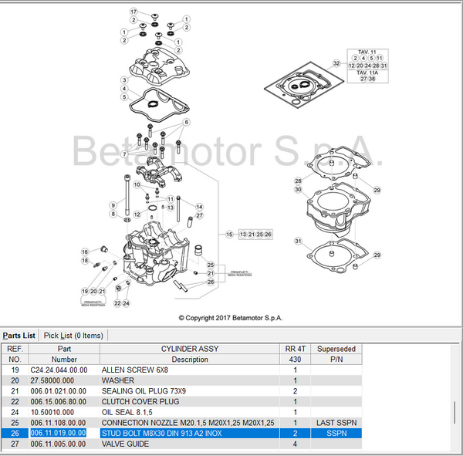Click callout 8 near the washer
463x456 pixels.
[x=113, y=214]
